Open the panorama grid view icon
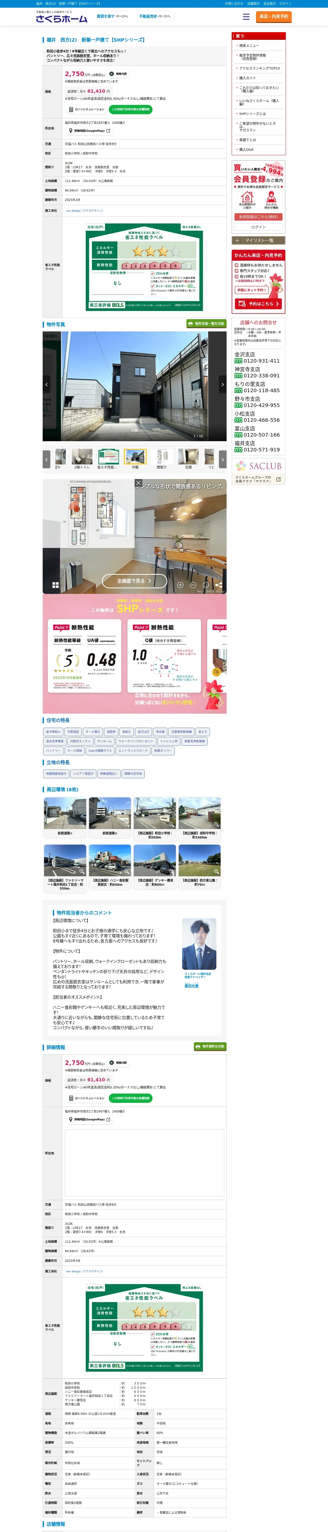328x1532 pixels. pyautogui.click(x=55, y=585)
